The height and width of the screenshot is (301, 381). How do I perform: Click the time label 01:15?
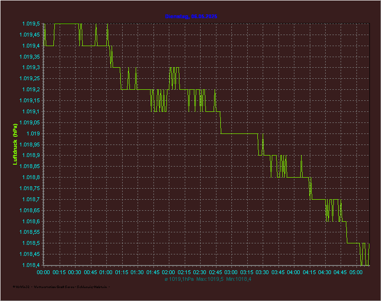[122, 272]
